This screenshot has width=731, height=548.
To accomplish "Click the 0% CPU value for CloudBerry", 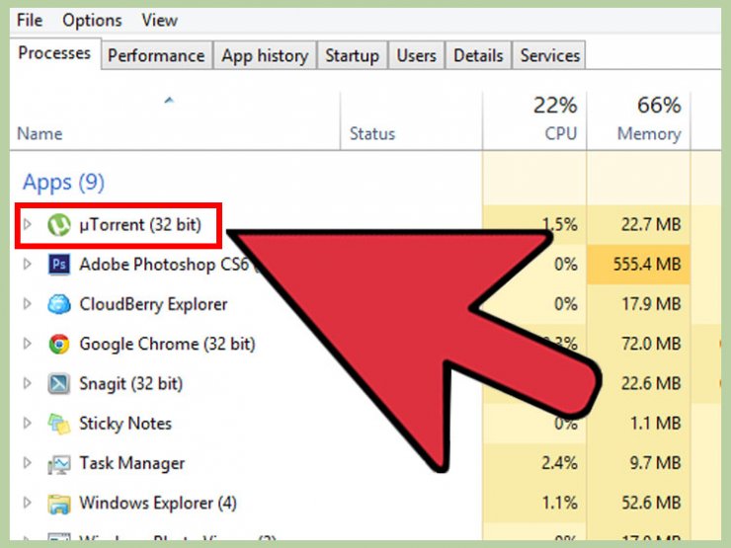I will tap(566, 304).
